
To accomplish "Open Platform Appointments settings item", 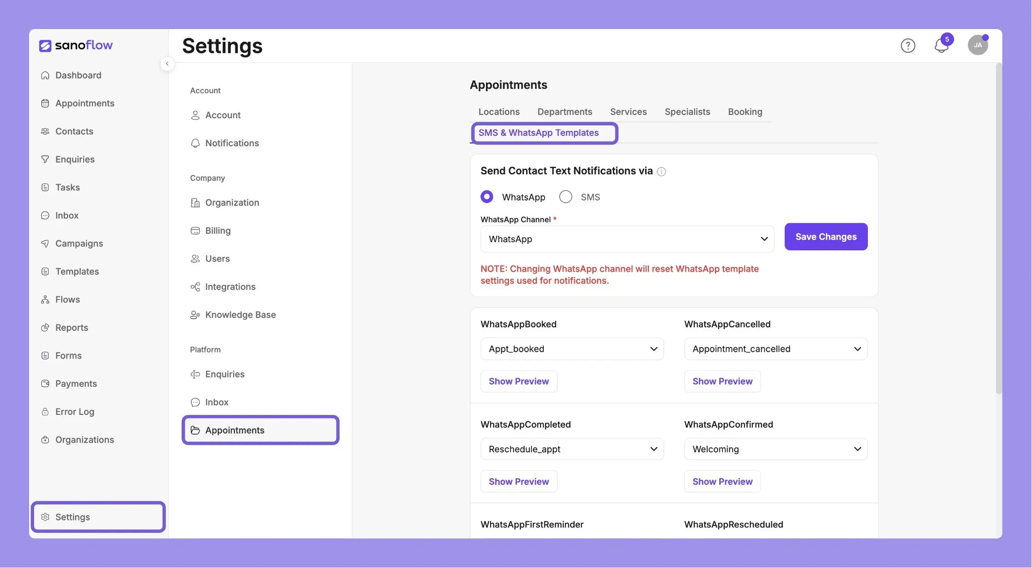I will (261, 430).
